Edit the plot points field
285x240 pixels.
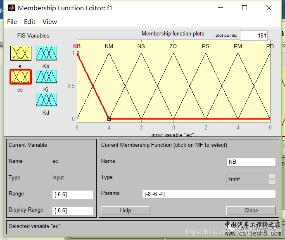click(x=254, y=35)
